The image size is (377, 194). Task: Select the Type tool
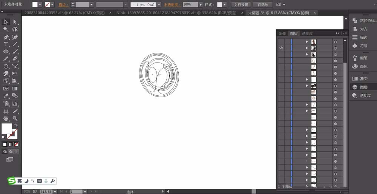(x=6, y=44)
